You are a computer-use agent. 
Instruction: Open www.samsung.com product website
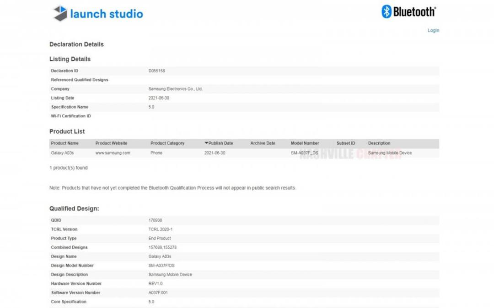[113, 153]
